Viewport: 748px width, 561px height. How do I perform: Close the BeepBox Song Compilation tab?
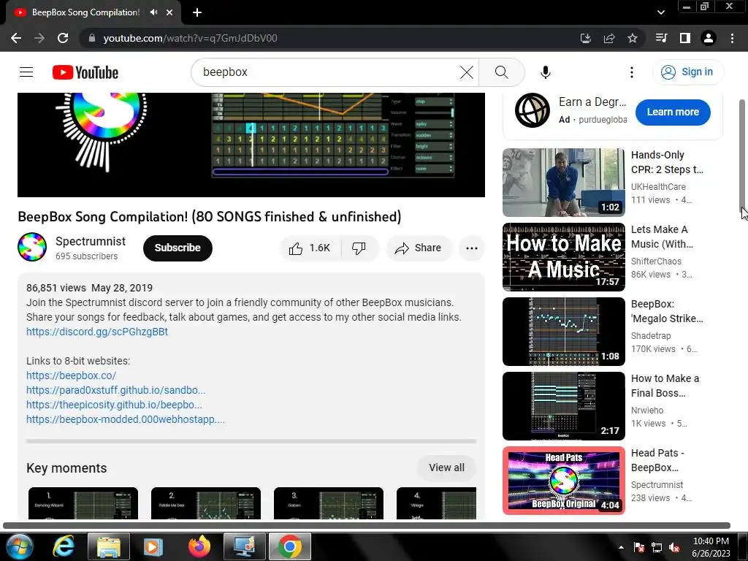[x=169, y=12]
